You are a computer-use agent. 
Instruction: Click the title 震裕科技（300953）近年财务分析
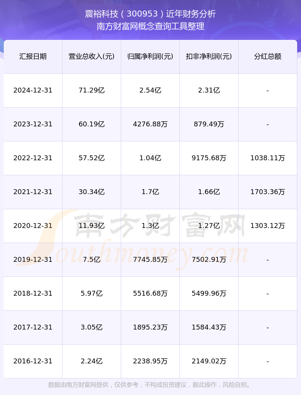pyautogui.click(x=150, y=14)
